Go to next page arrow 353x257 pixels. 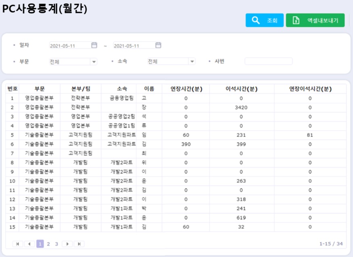67,244
